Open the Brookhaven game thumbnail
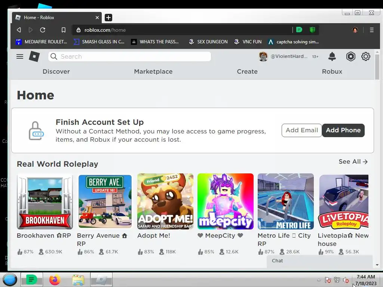This screenshot has height=287, width=383. pyautogui.click(x=45, y=201)
